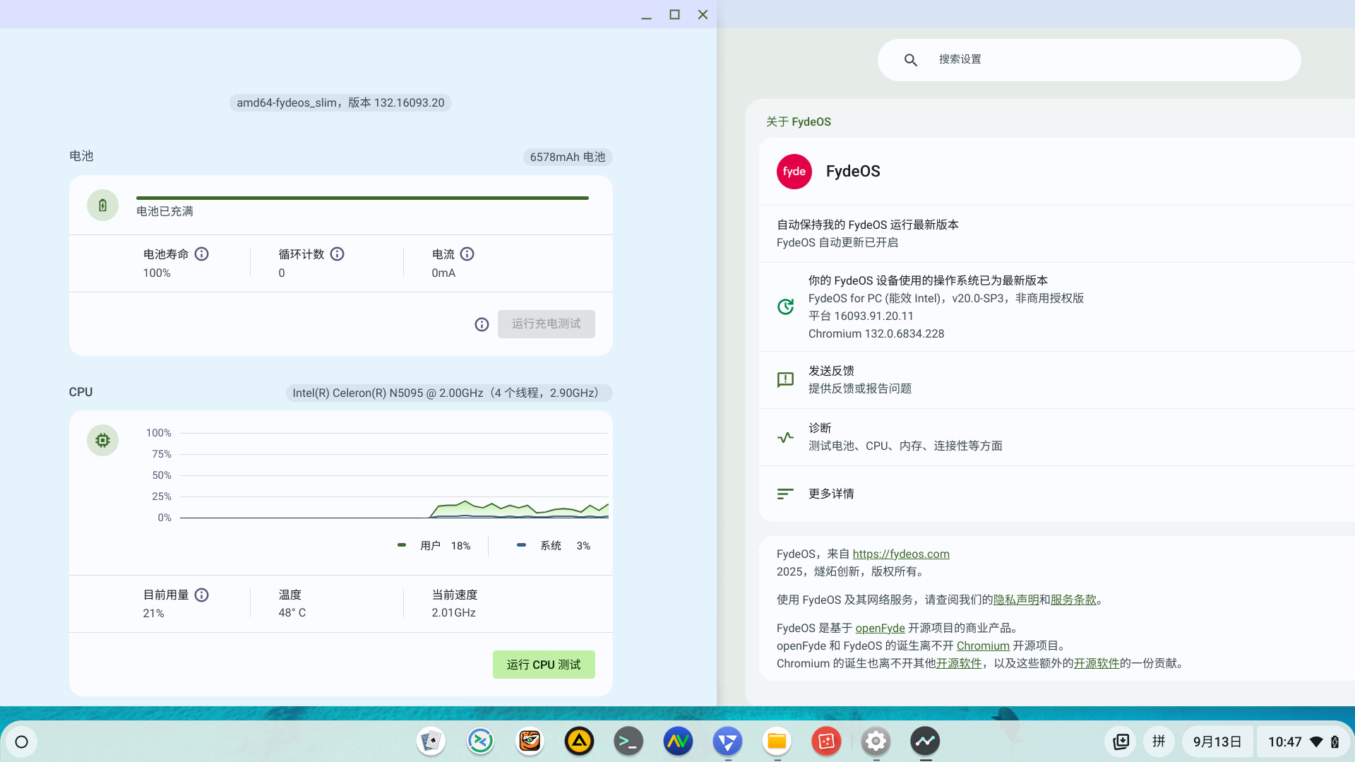The width and height of the screenshot is (1355, 762).
Task: Open the auto-update FydeOS row
Action: click(1057, 234)
